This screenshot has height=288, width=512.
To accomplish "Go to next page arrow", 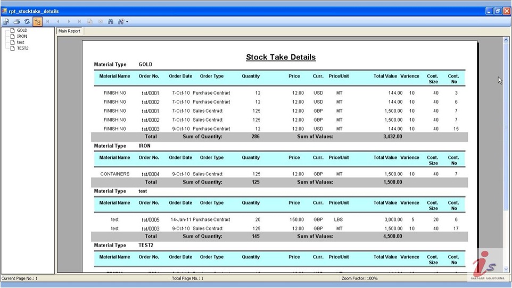I will click(69, 22).
